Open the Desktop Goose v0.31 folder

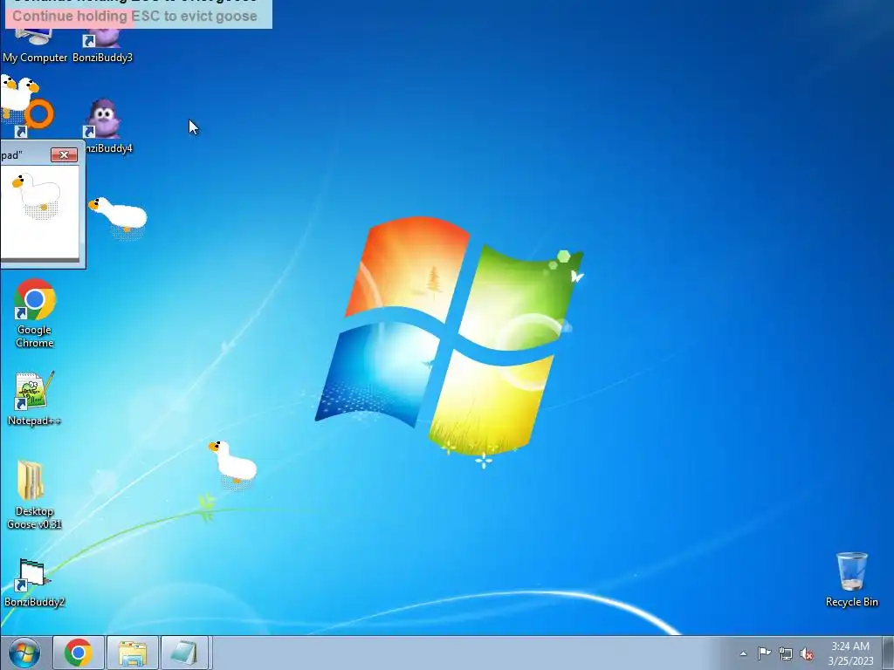[34, 495]
